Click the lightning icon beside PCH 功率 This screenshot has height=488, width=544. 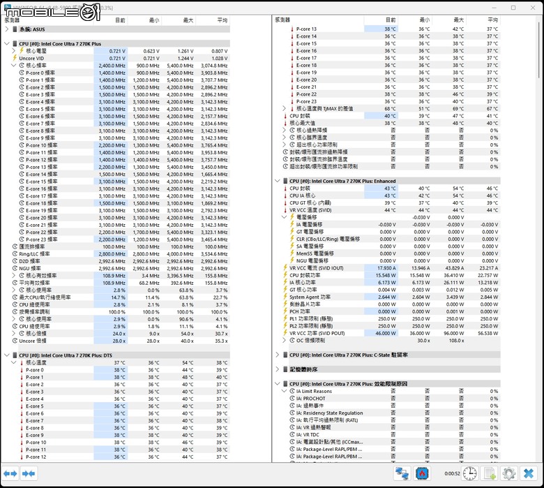[285, 311]
